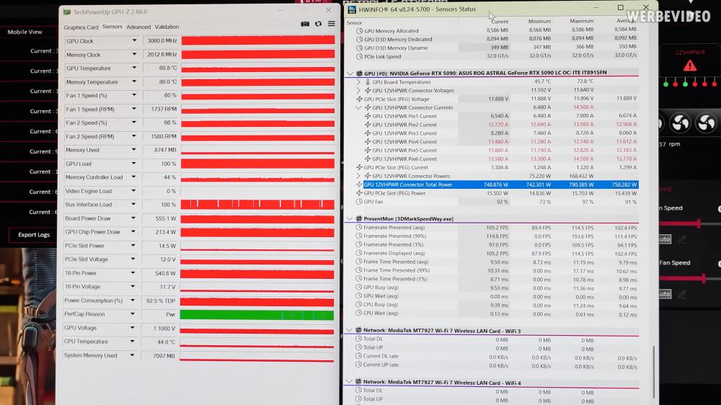Click the GPU-Z logo icon in title bar
The width and height of the screenshot is (721, 405).
[67, 12]
